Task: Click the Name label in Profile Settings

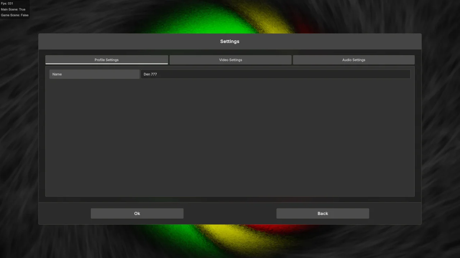Action: [x=94, y=74]
